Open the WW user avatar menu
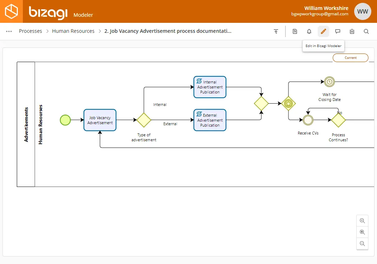 click(x=362, y=11)
